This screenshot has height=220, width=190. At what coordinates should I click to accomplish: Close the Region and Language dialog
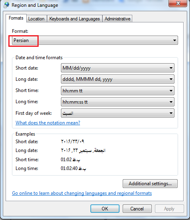tap(178, 3)
